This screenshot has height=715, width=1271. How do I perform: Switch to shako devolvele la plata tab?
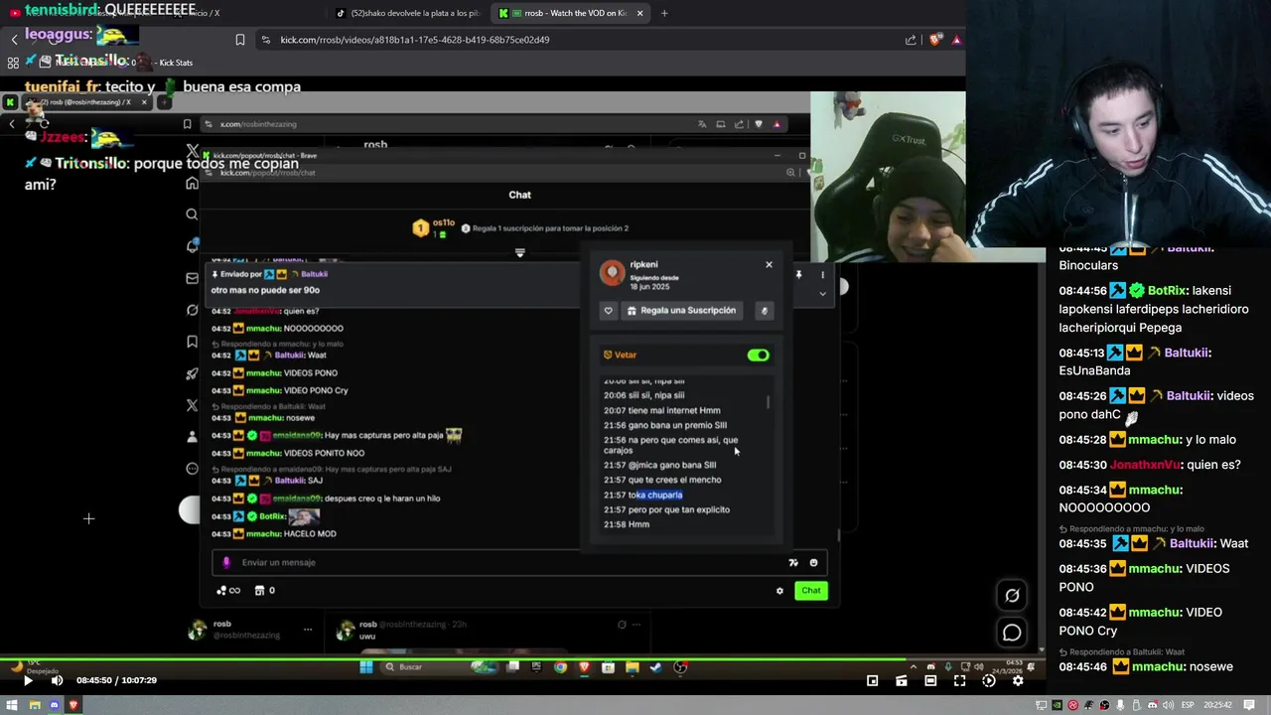pos(407,13)
